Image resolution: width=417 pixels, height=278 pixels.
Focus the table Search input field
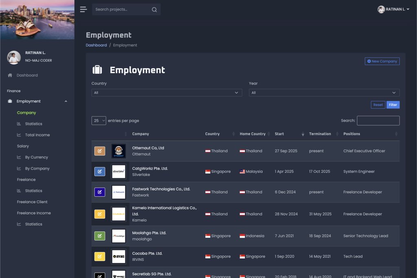[378, 120]
